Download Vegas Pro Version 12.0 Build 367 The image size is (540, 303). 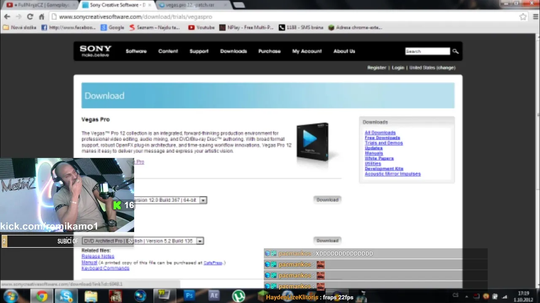(x=327, y=200)
